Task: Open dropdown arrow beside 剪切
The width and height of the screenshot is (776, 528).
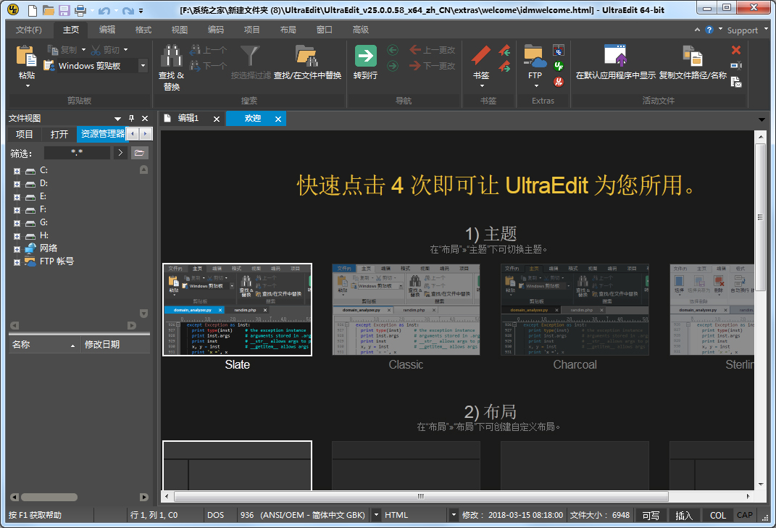Action: coord(125,49)
